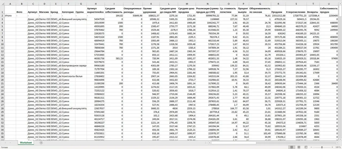Image resolution: width=342 pixels, height=149 pixels.
Task: Select total cell 23511512,88
Action: (278, 16)
